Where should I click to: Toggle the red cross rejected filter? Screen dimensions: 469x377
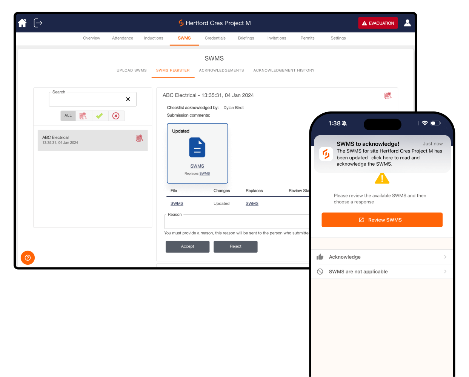[x=116, y=116]
